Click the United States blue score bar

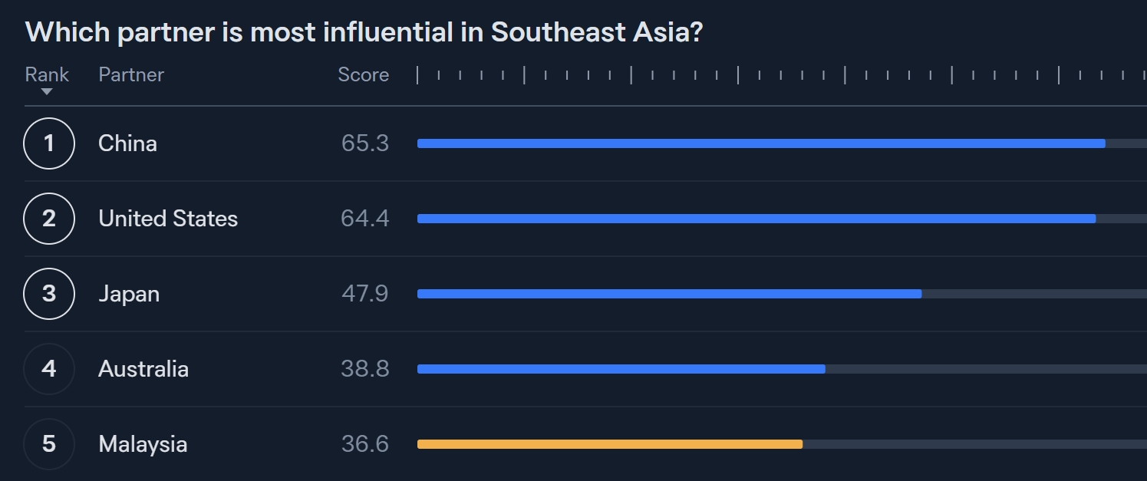click(756, 219)
